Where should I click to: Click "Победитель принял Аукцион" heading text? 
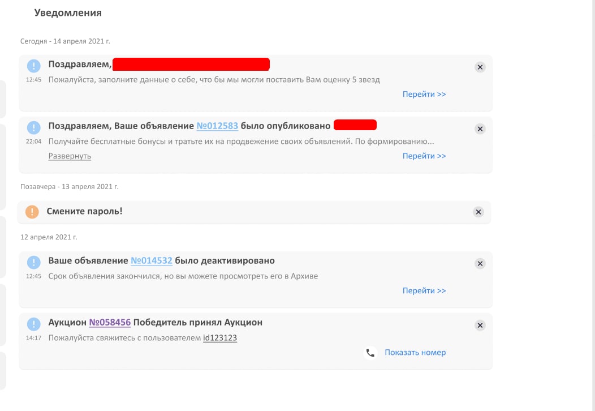tap(198, 323)
